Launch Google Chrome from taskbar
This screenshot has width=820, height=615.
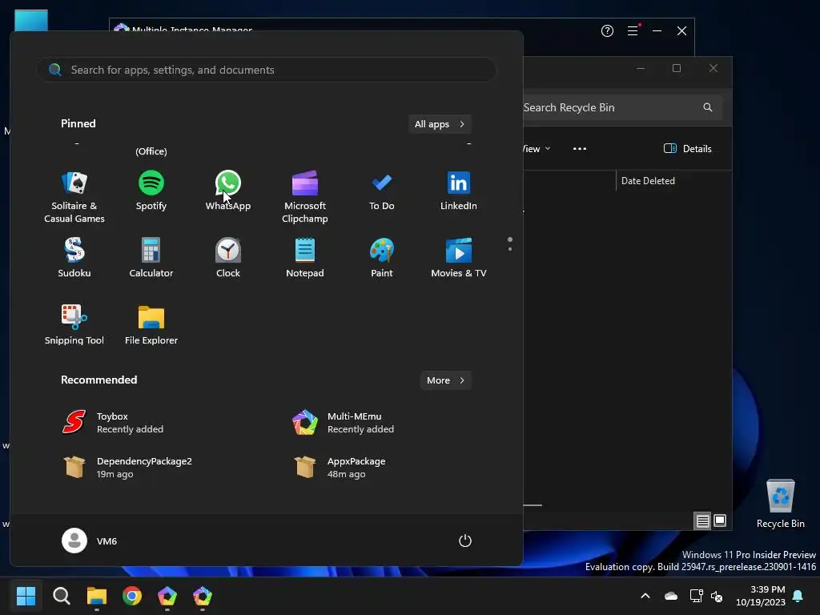[132, 596]
